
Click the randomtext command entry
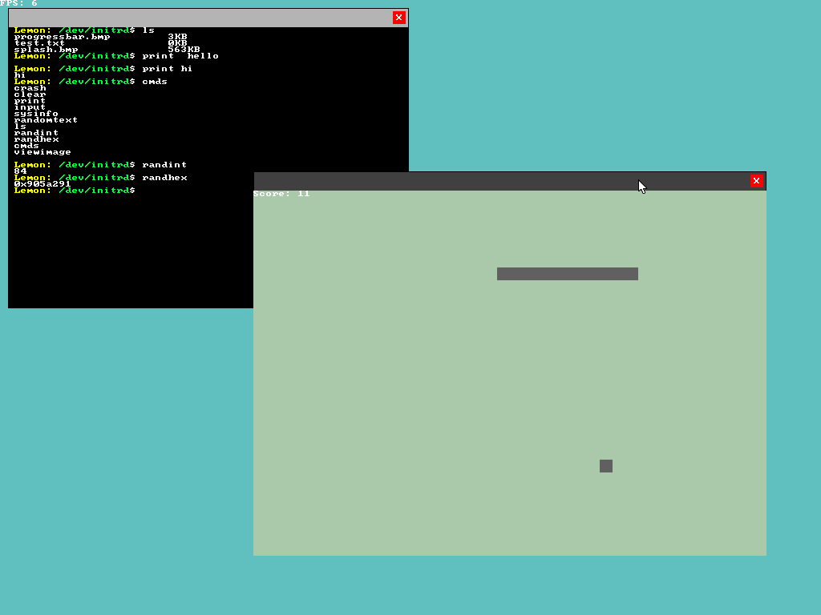[46, 120]
